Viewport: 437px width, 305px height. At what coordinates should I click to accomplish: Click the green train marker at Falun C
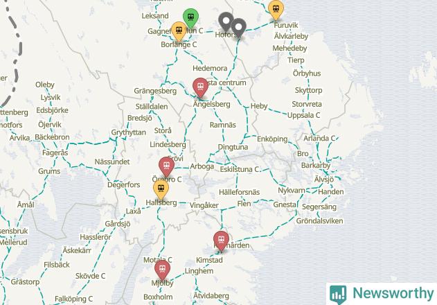(190, 18)
